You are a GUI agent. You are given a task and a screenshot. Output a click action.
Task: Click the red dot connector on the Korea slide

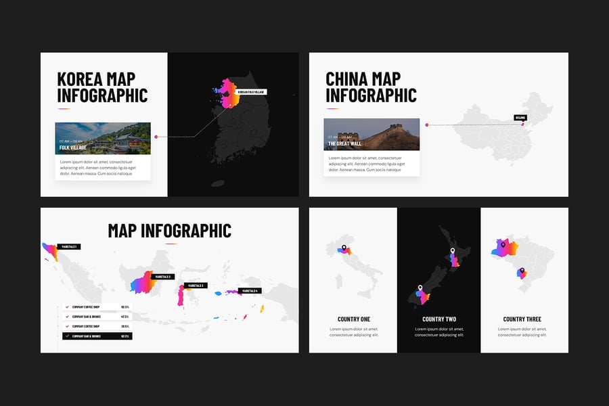(156, 135)
